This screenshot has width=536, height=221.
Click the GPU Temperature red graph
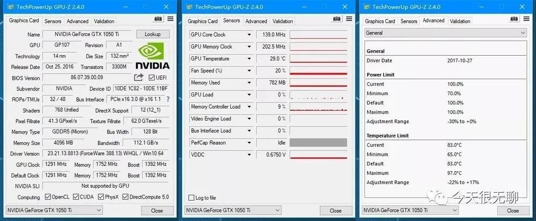tap(318, 59)
